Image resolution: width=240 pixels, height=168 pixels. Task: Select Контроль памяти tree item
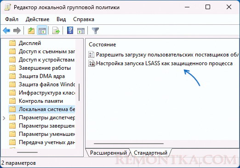41,101
